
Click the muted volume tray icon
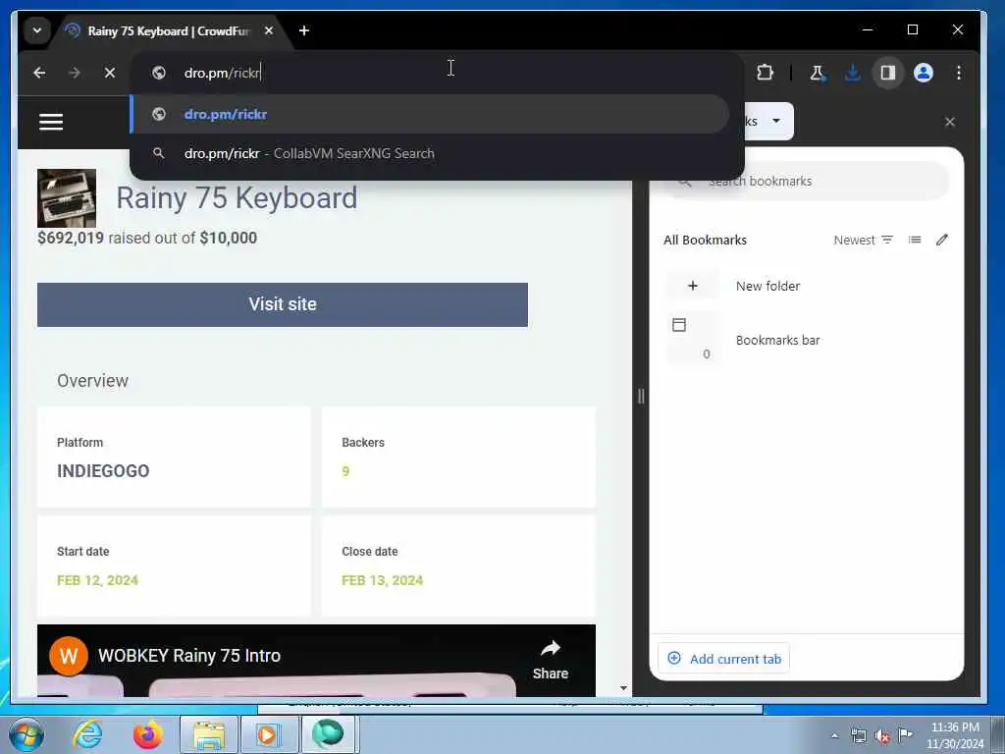point(882,735)
